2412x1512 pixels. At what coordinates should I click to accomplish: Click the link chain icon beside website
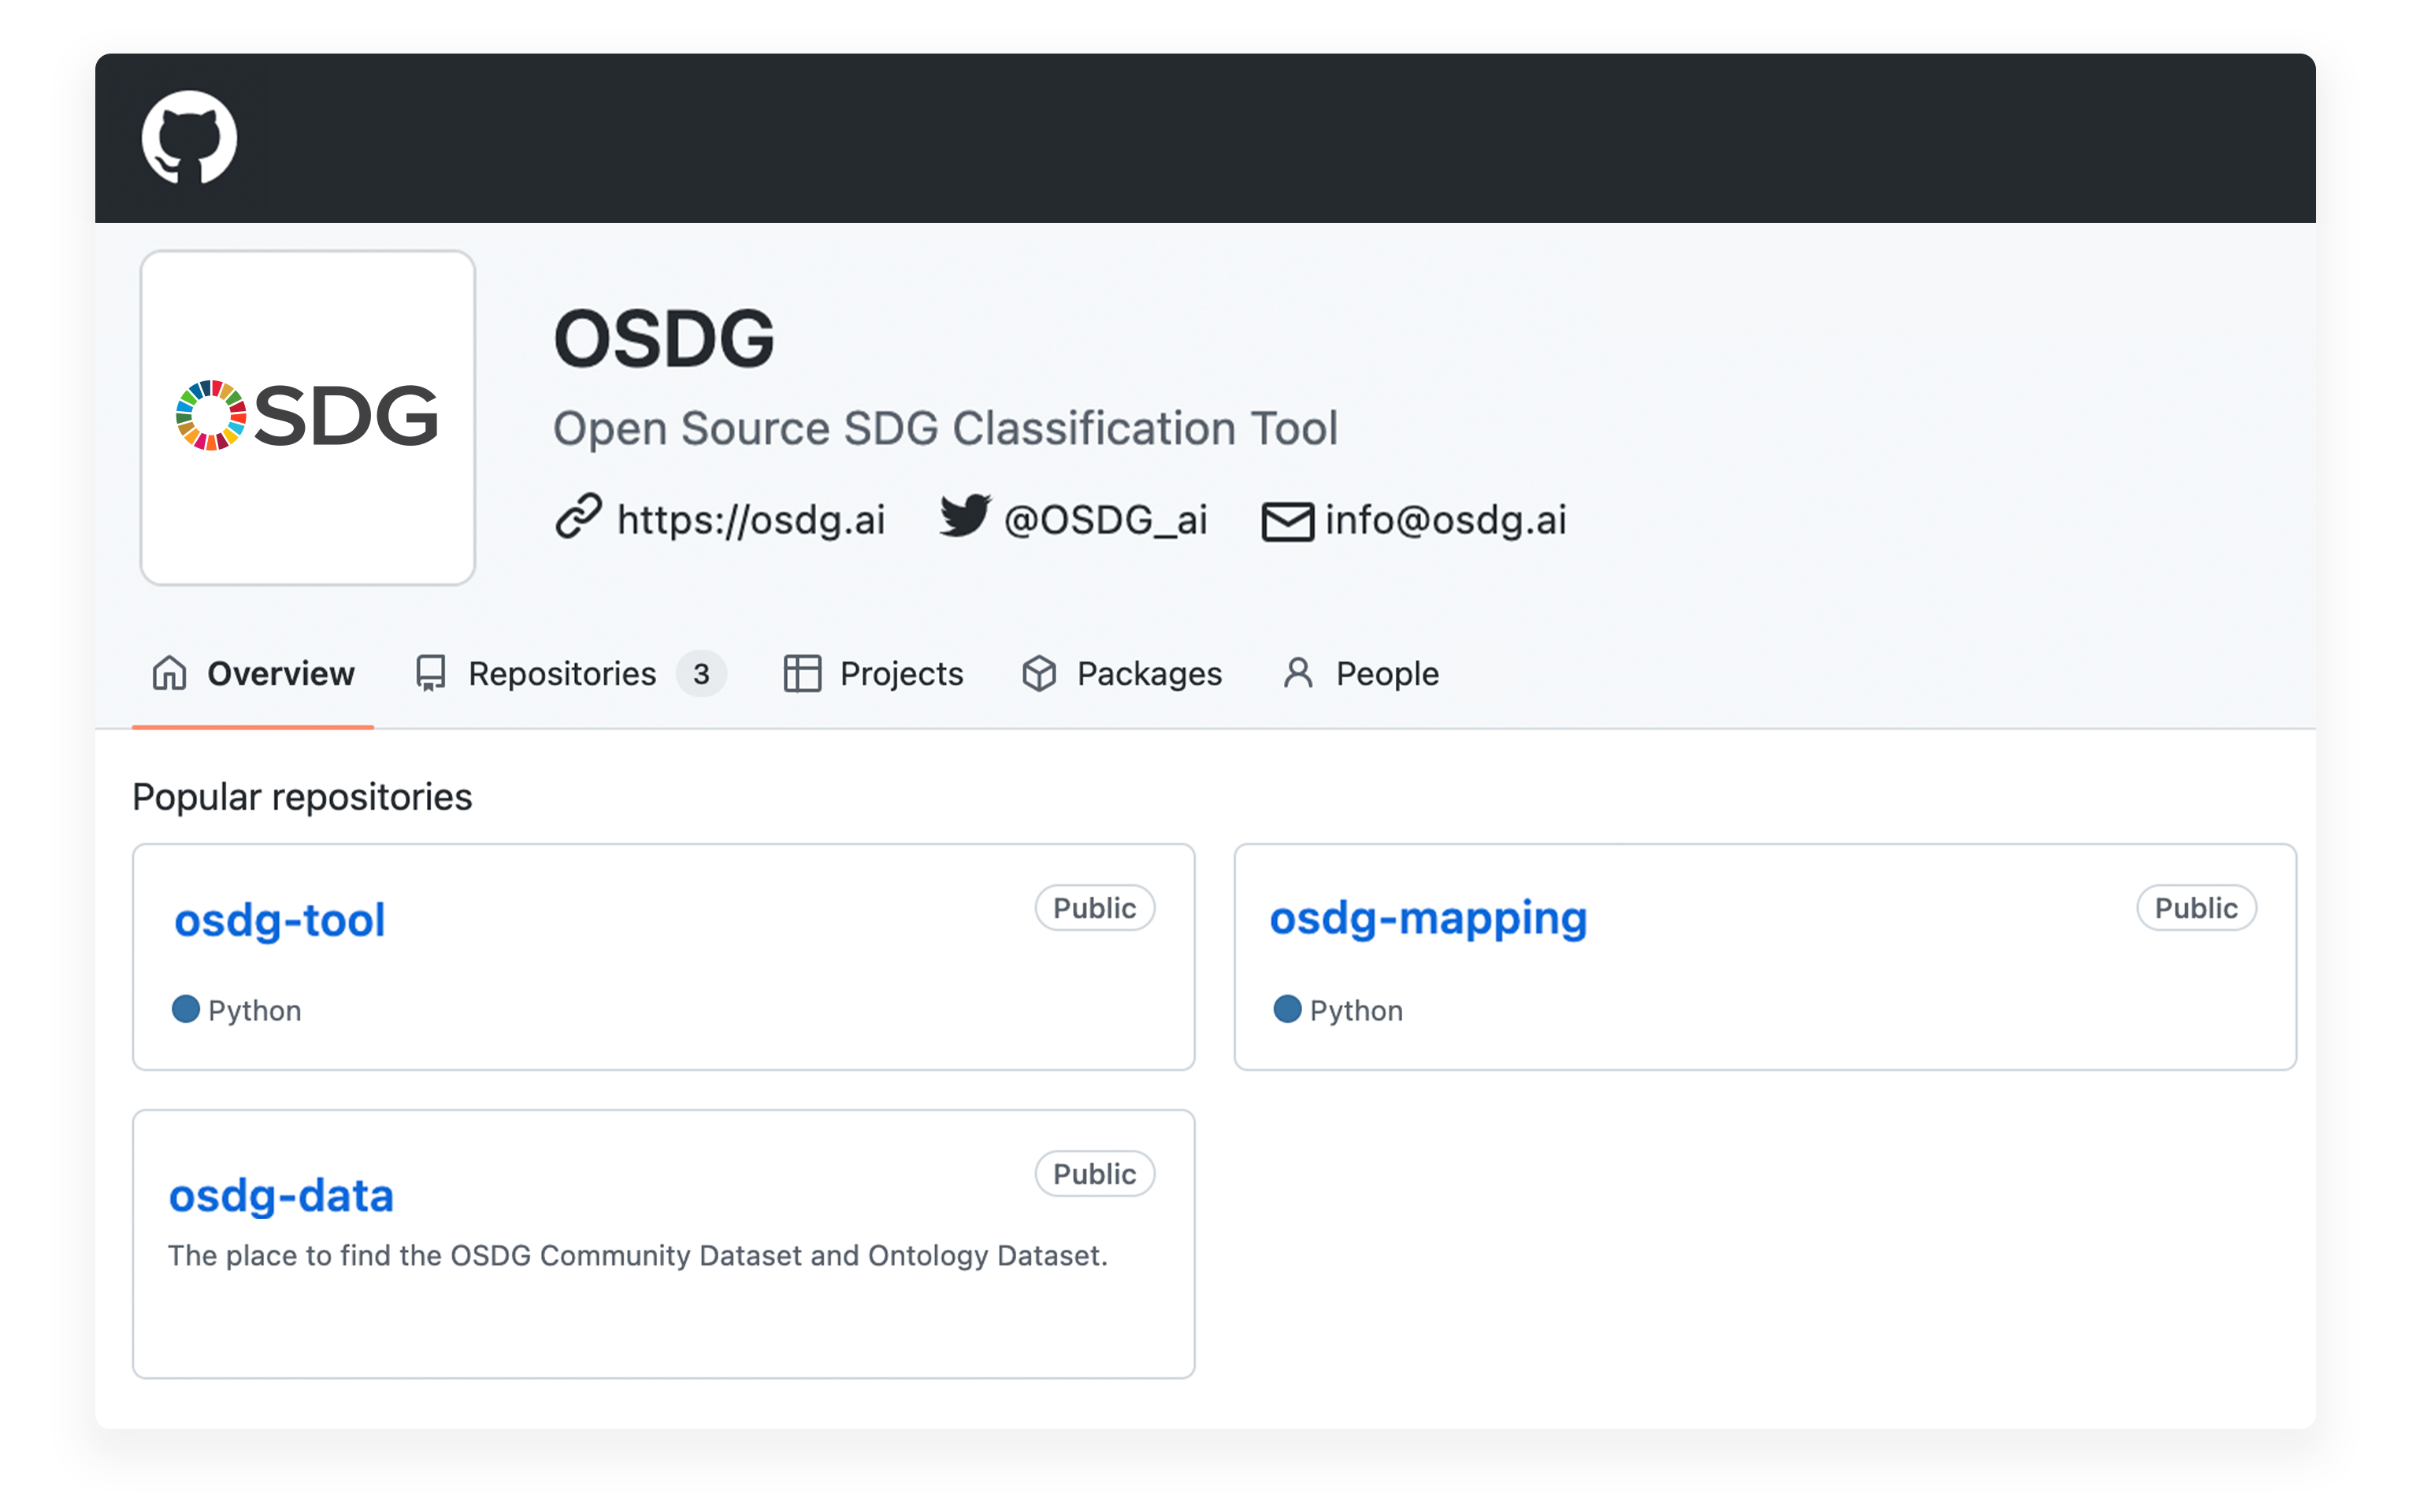(x=578, y=517)
